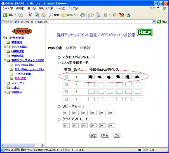Click folder icon beside 簡単設定
This screenshot has width=169, height=153.
tap(8, 42)
